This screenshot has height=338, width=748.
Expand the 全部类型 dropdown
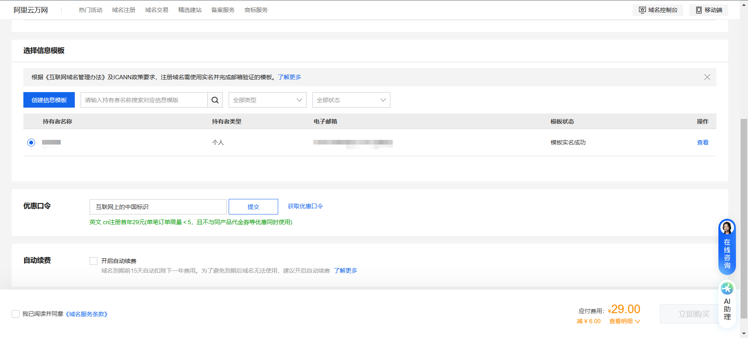(267, 100)
